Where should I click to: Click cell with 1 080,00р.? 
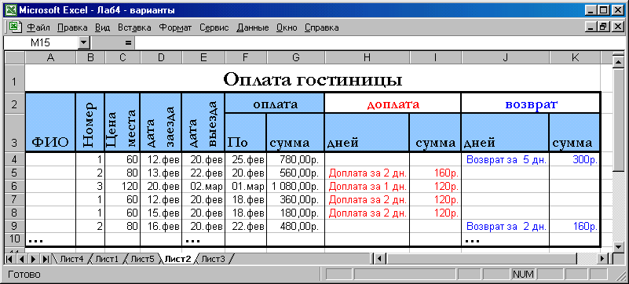point(295,186)
